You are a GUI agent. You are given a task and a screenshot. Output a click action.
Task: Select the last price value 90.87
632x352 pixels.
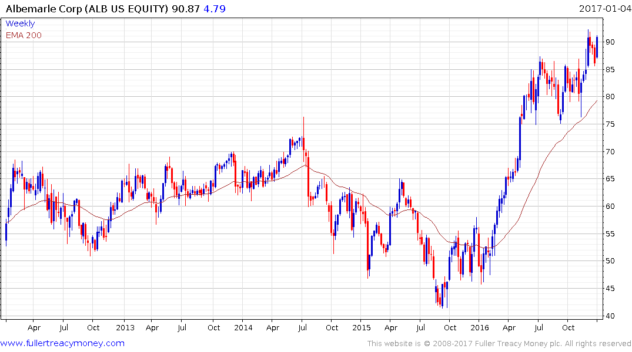pos(186,9)
